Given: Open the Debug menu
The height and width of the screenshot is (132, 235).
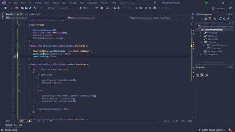Looking at the screenshot, I should click(x=55, y=3).
